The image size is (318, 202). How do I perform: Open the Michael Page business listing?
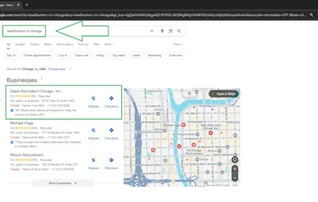pos(22,123)
